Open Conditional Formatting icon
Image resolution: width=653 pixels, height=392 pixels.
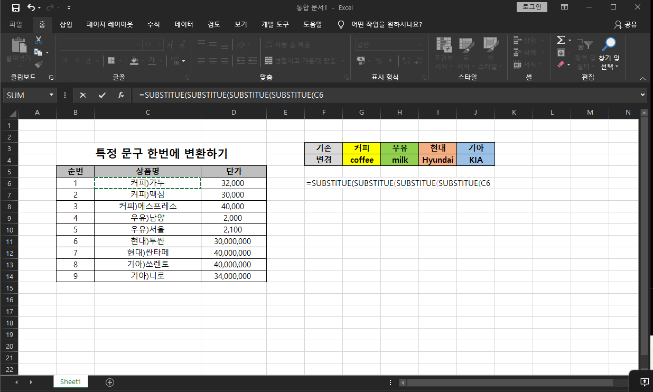443,45
